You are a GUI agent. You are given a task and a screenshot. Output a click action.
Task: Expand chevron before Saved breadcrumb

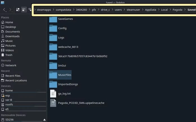coord(185,9)
